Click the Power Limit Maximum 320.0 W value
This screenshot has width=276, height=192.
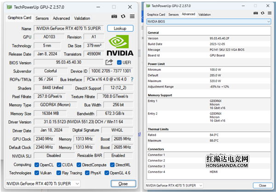point(215,81)
